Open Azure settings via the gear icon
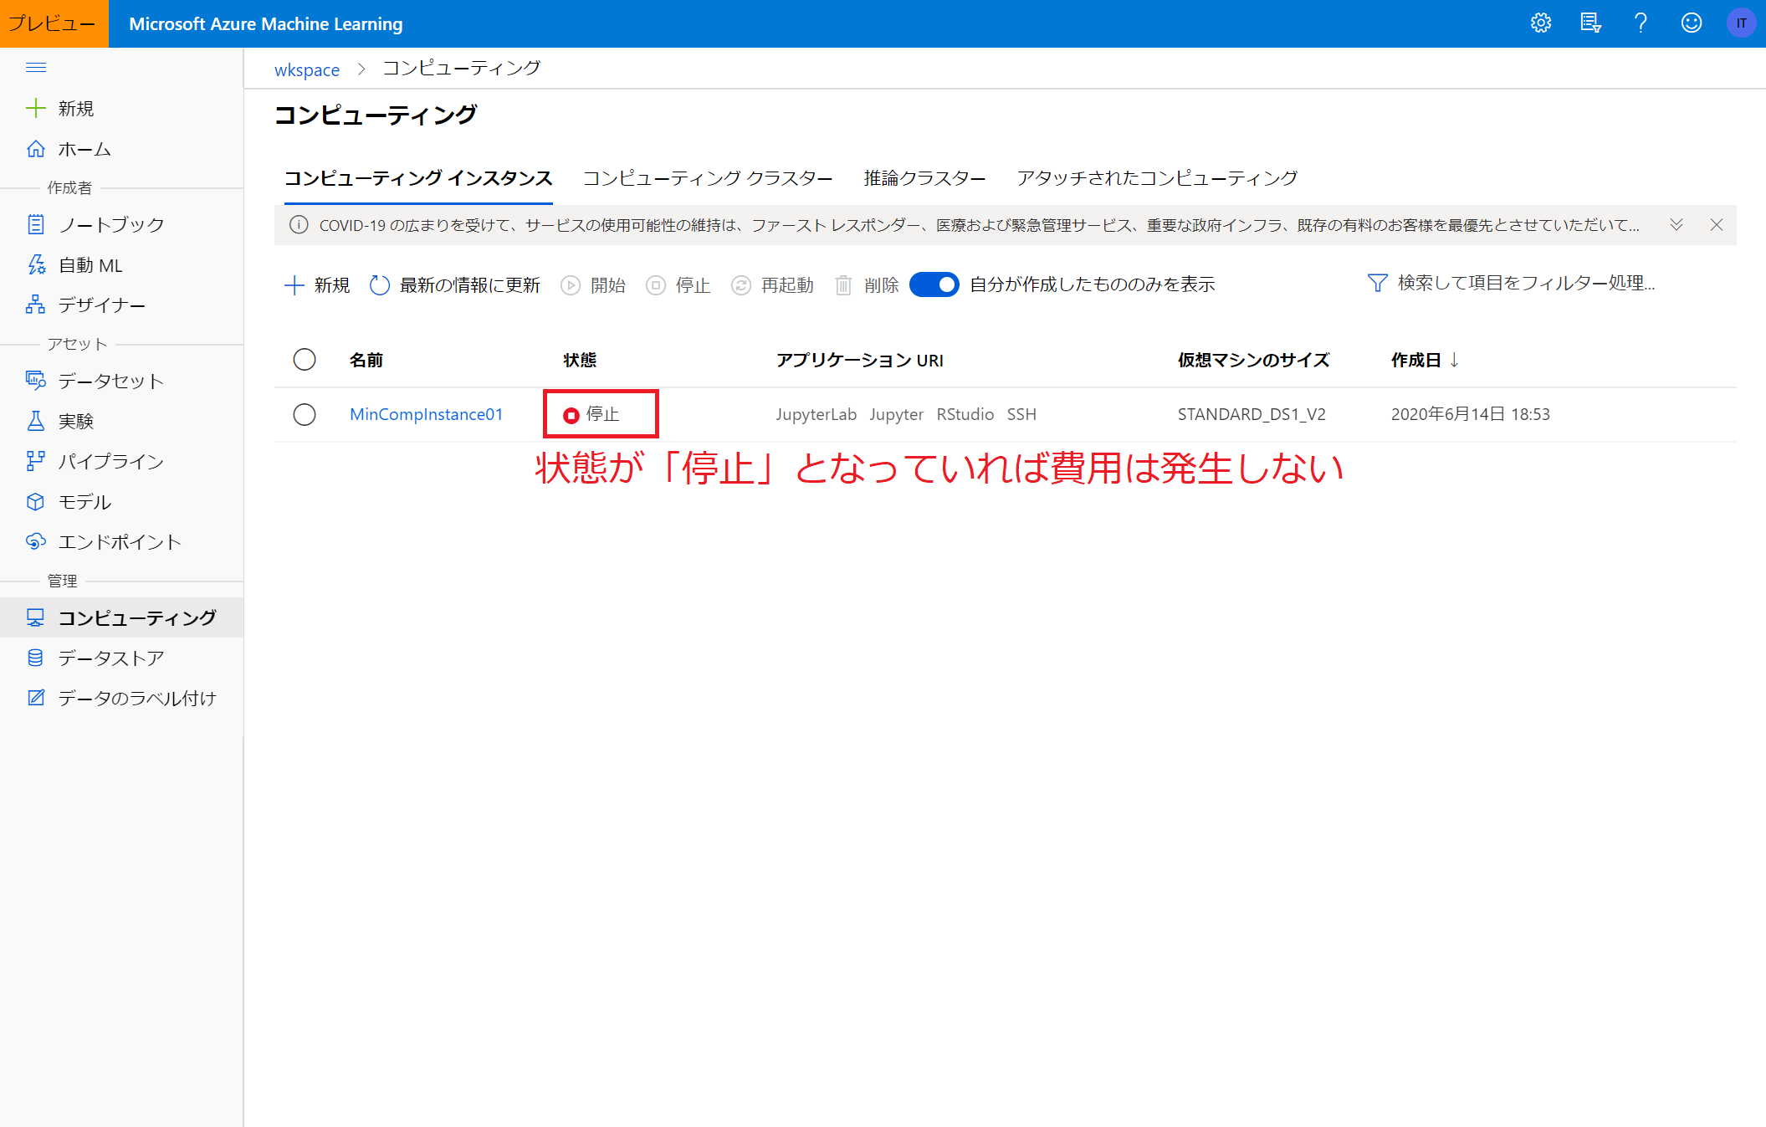 (x=1541, y=23)
